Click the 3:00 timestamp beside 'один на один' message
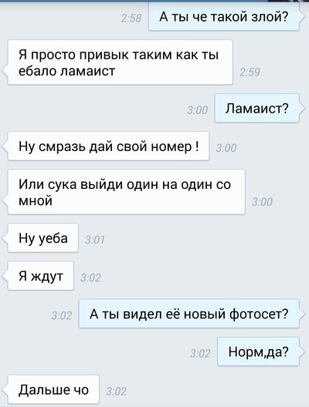309x407 pixels. pyautogui.click(x=262, y=202)
